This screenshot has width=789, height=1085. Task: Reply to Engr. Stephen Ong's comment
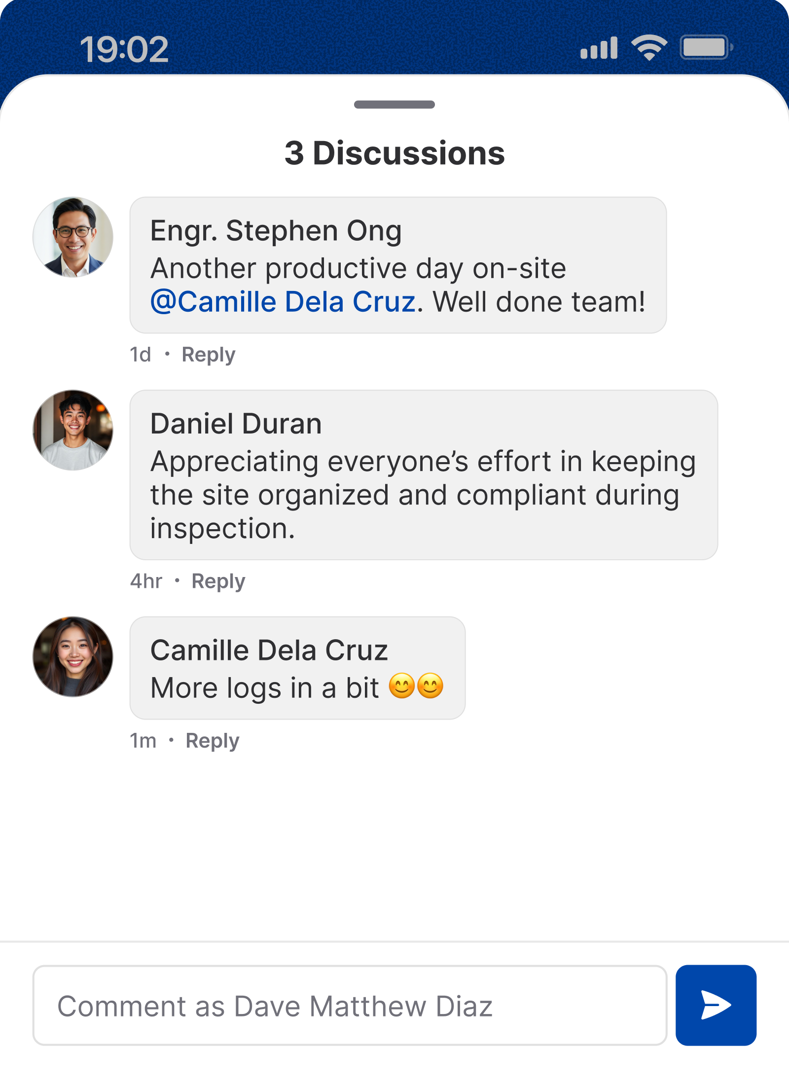(208, 355)
